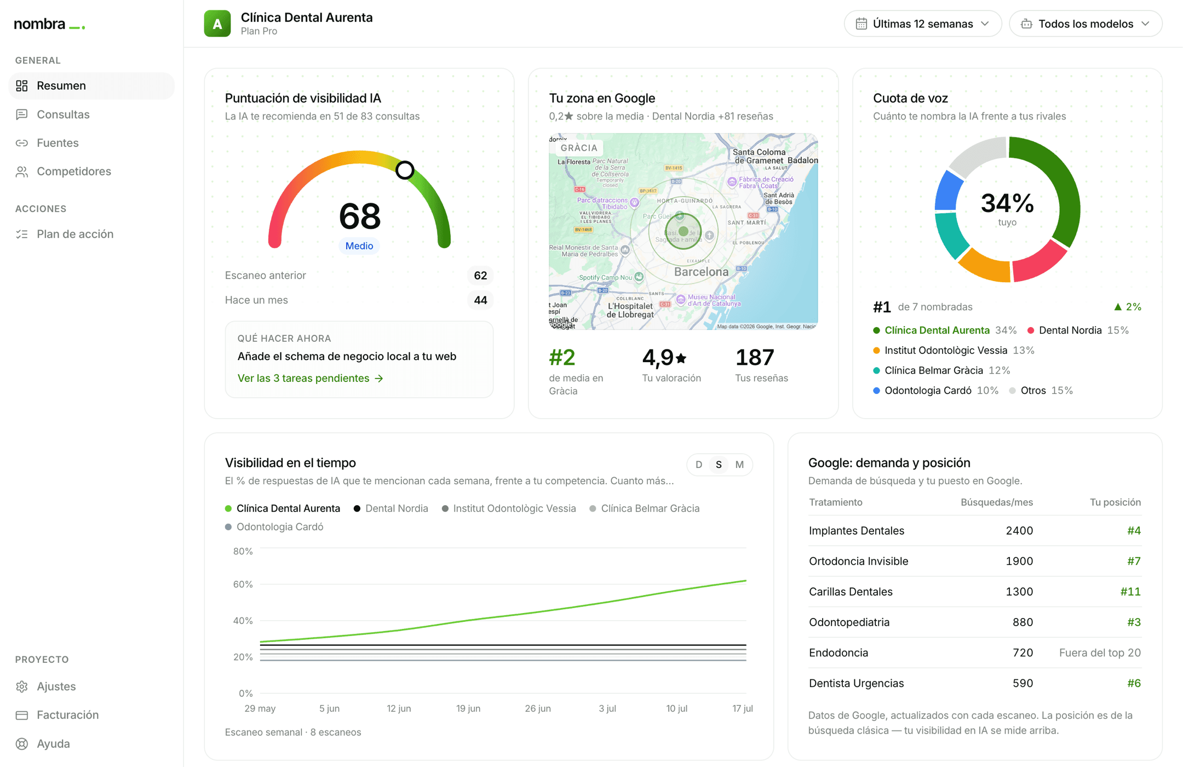Viewport: 1183px width, 767px height.
Task: Click red dot for Dental Nordia share
Action: (1031, 330)
